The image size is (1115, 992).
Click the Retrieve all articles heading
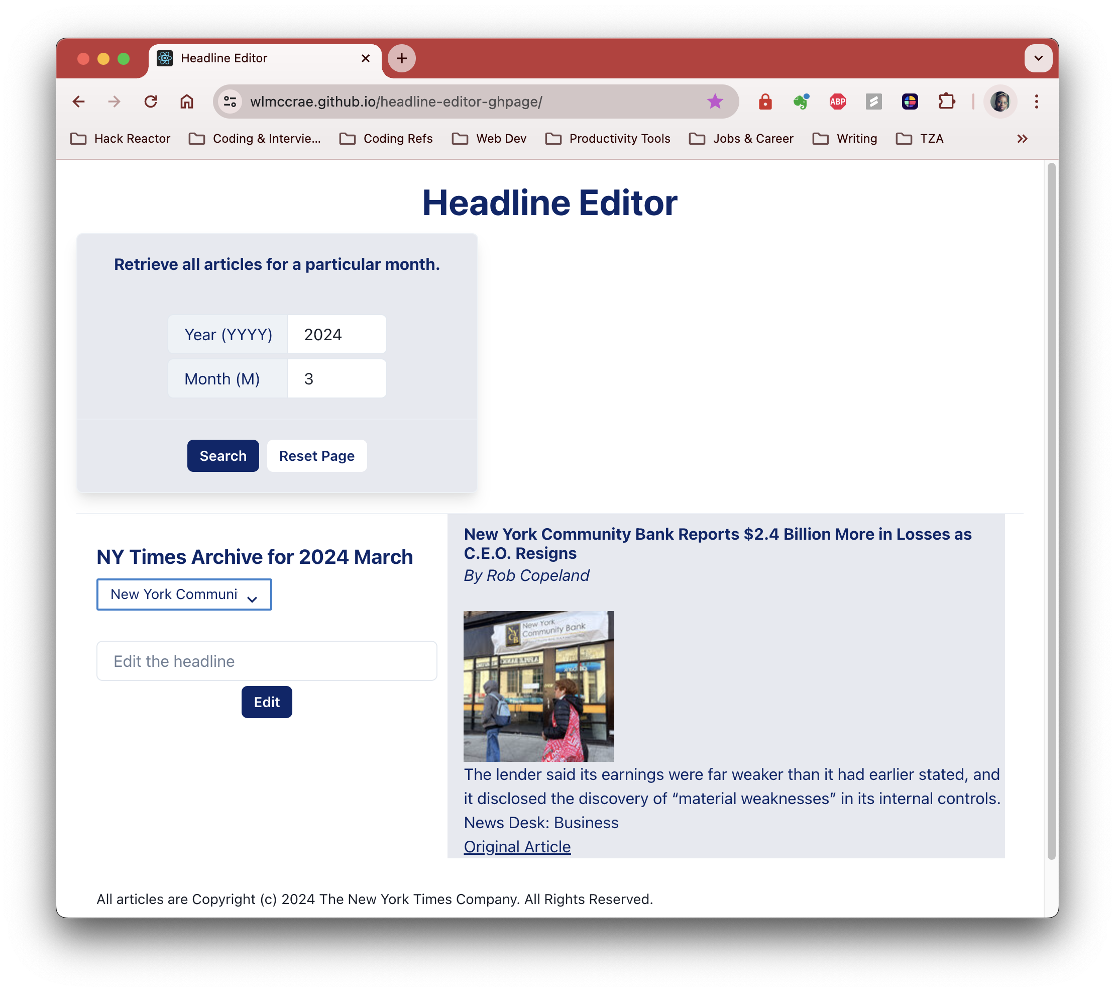(x=277, y=264)
